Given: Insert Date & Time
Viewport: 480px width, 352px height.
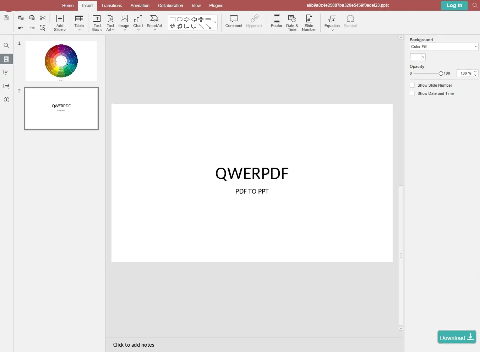Looking at the screenshot, I should click(292, 23).
